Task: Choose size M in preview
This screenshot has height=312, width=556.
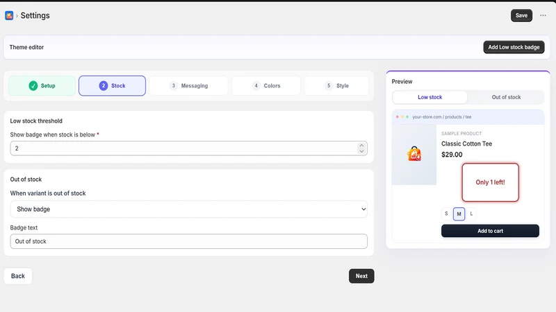Action: (459, 214)
